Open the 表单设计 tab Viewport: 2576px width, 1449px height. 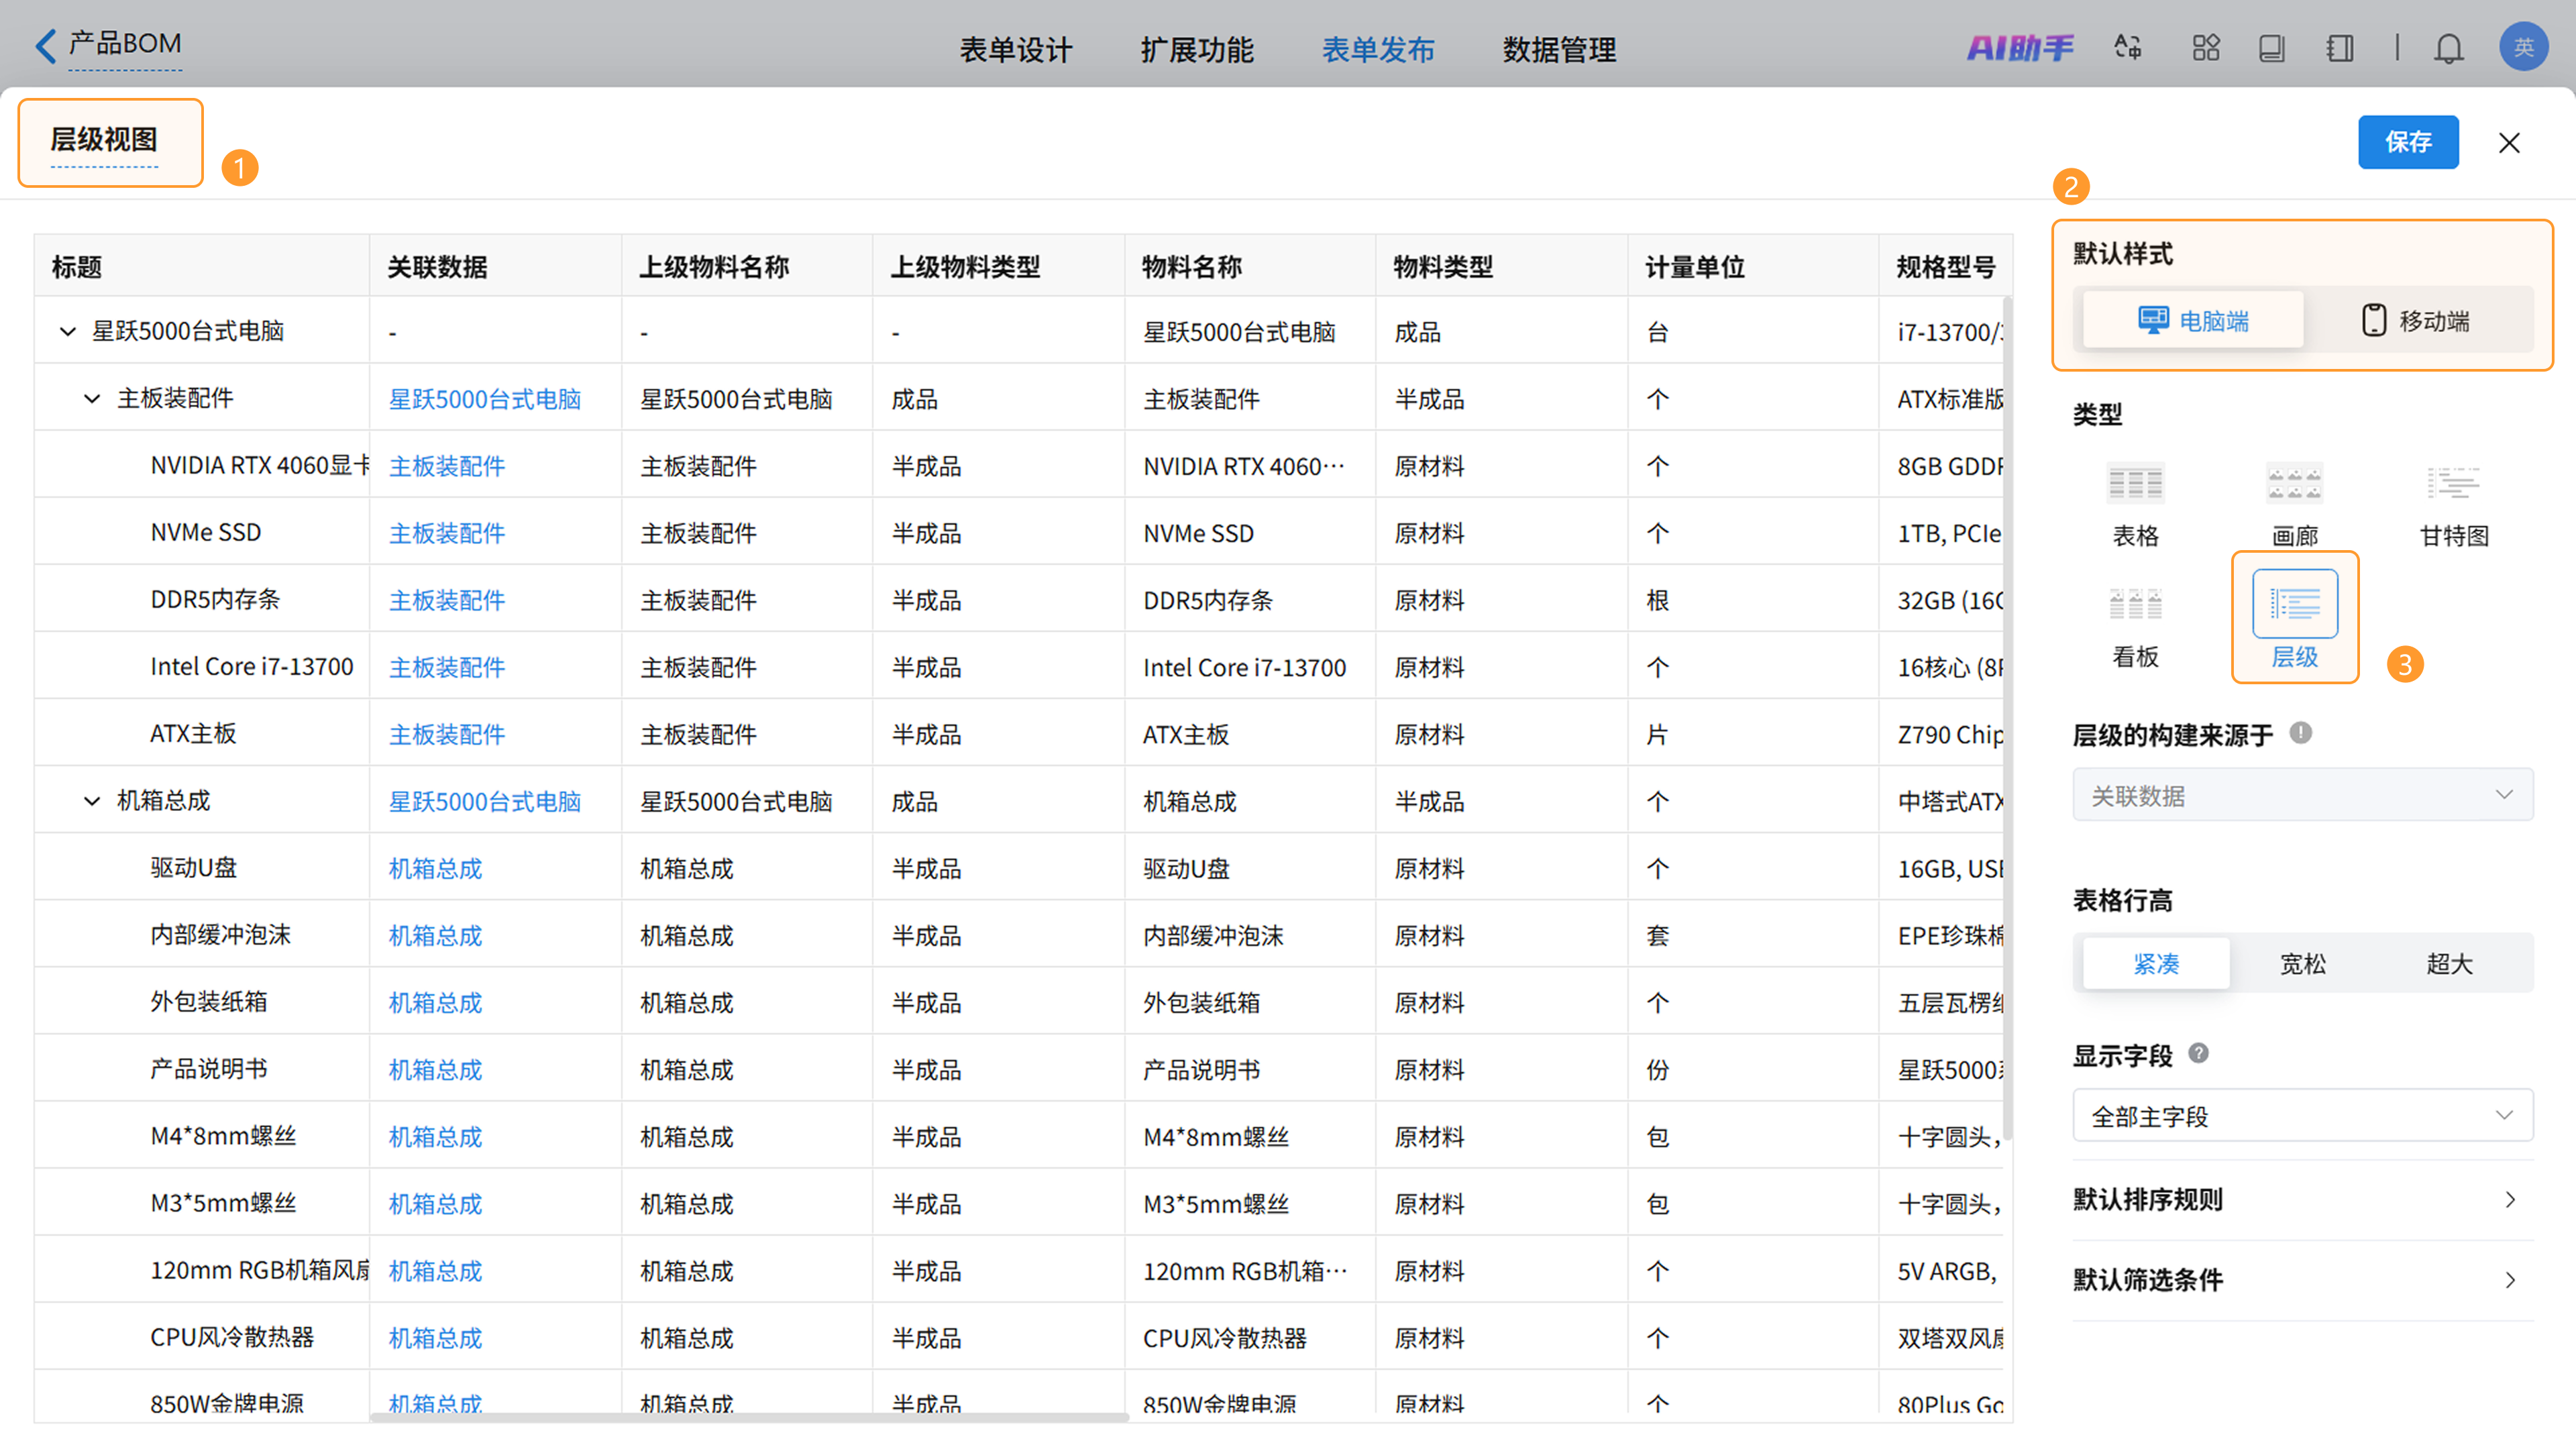tap(1015, 49)
